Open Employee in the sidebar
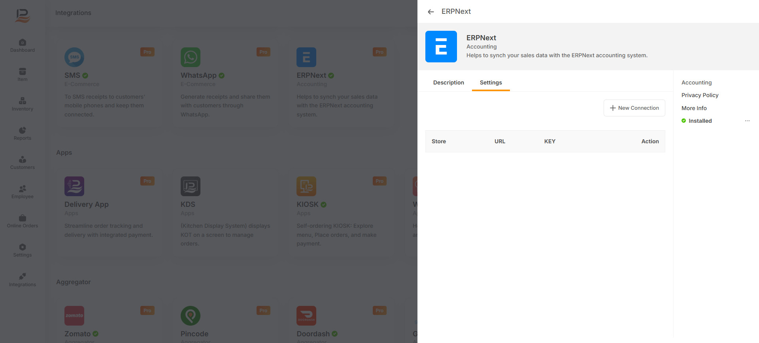The height and width of the screenshot is (343, 759). (x=23, y=192)
